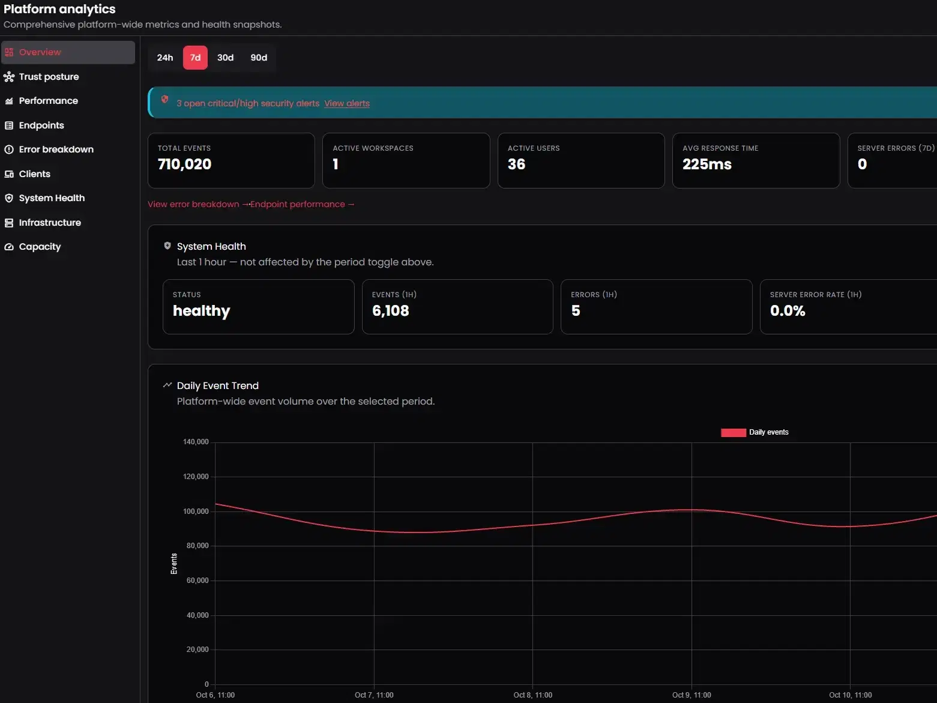937x703 pixels.
Task: Go to Trust posture page
Action: (x=68, y=77)
